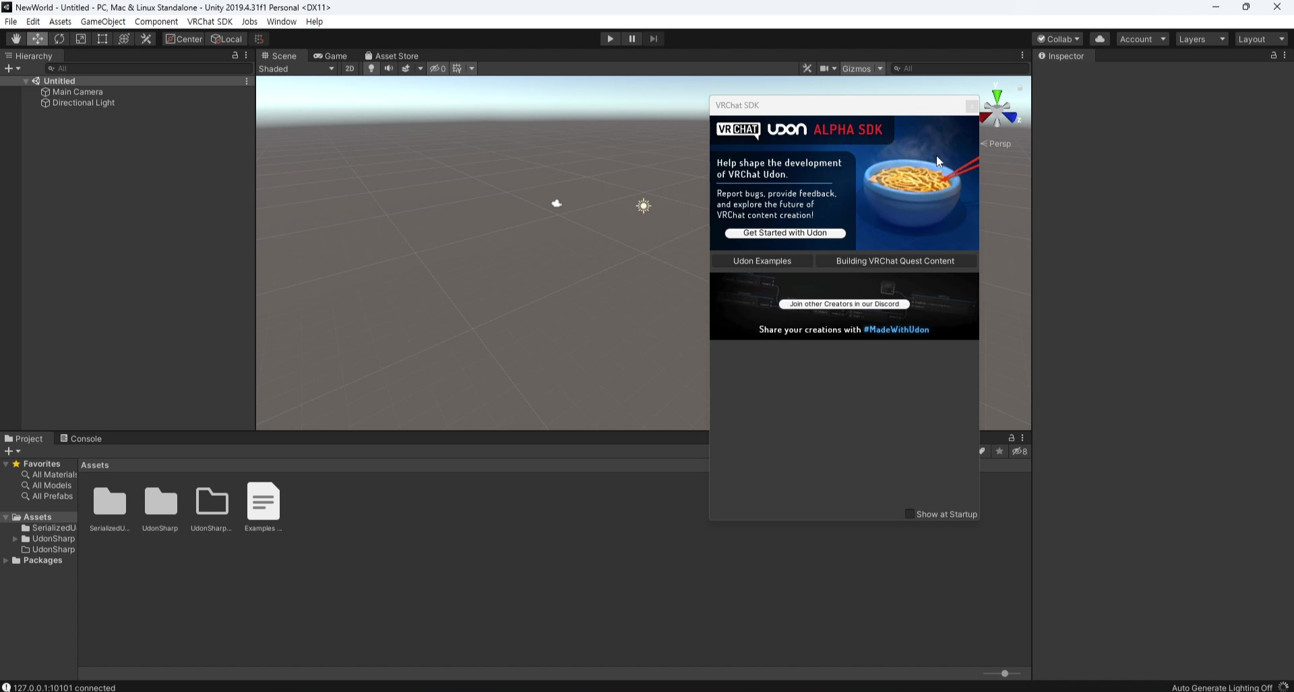
Task: Switch to the Game tab
Action: 330,56
